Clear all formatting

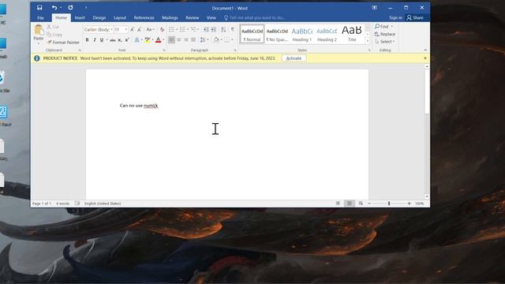(162, 30)
